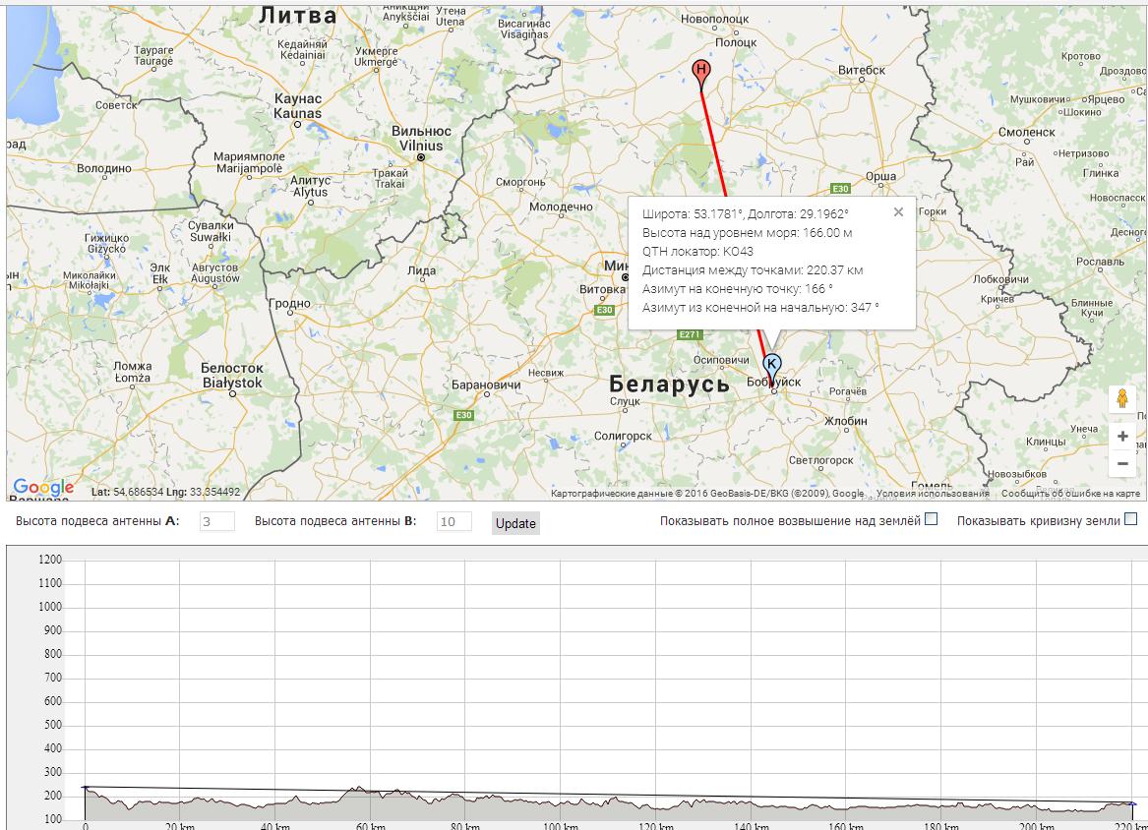The height and width of the screenshot is (830, 1148).
Task: Close the coordinates info popup
Action: [x=898, y=211]
